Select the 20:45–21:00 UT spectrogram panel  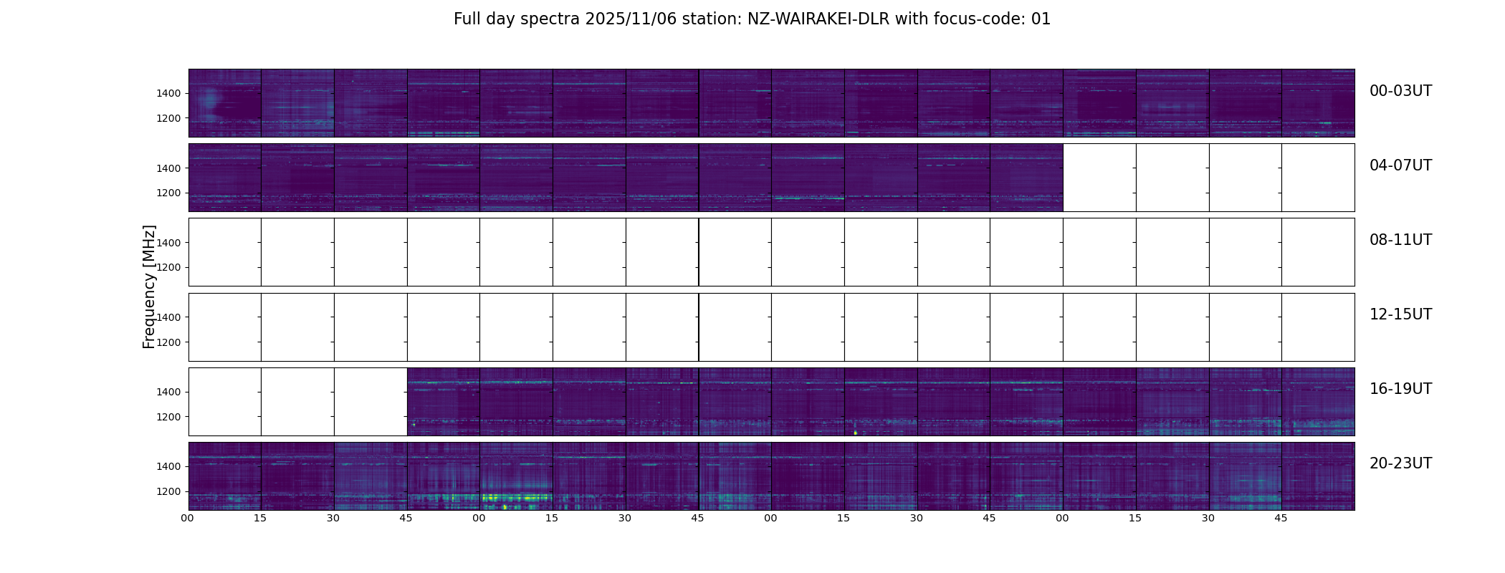(444, 476)
